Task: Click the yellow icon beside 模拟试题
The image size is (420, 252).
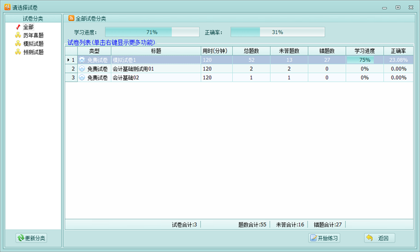Action: pos(17,43)
